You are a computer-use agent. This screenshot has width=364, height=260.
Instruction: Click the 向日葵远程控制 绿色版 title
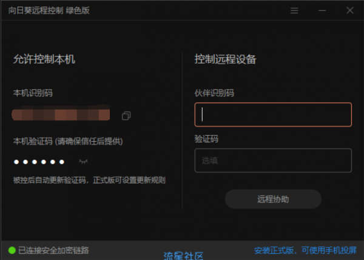pyautogui.click(x=49, y=10)
